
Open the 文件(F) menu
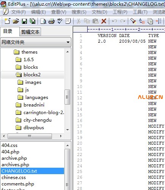pyautogui.click(x=19, y=12)
